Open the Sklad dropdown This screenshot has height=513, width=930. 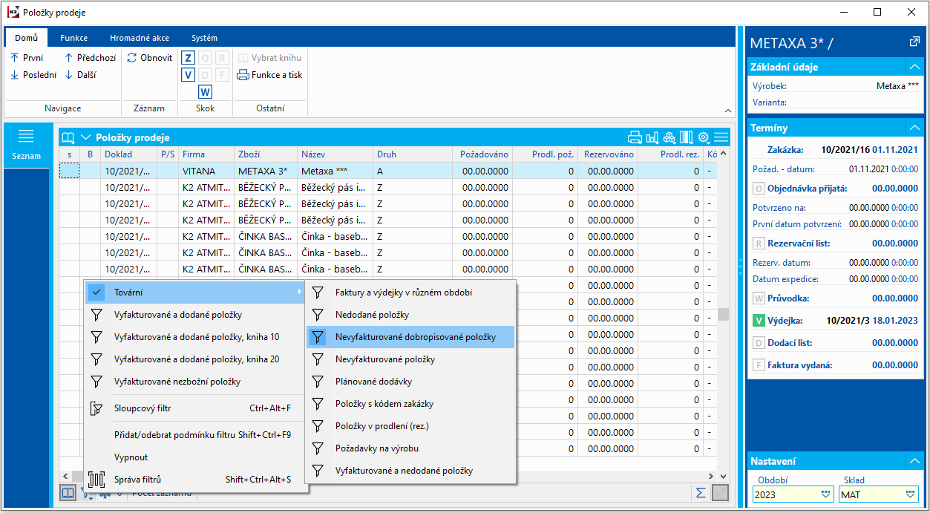coord(911,494)
